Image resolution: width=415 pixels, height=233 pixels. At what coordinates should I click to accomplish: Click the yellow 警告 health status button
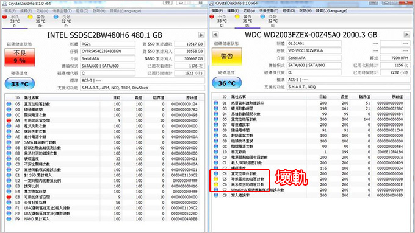click(227, 56)
